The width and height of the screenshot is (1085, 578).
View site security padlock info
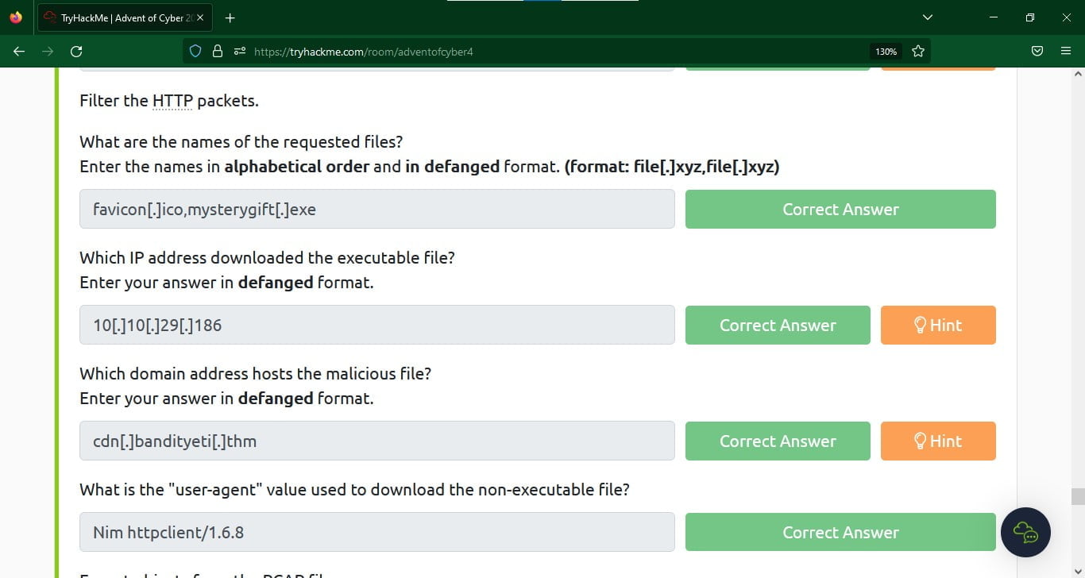(x=218, y=51)
